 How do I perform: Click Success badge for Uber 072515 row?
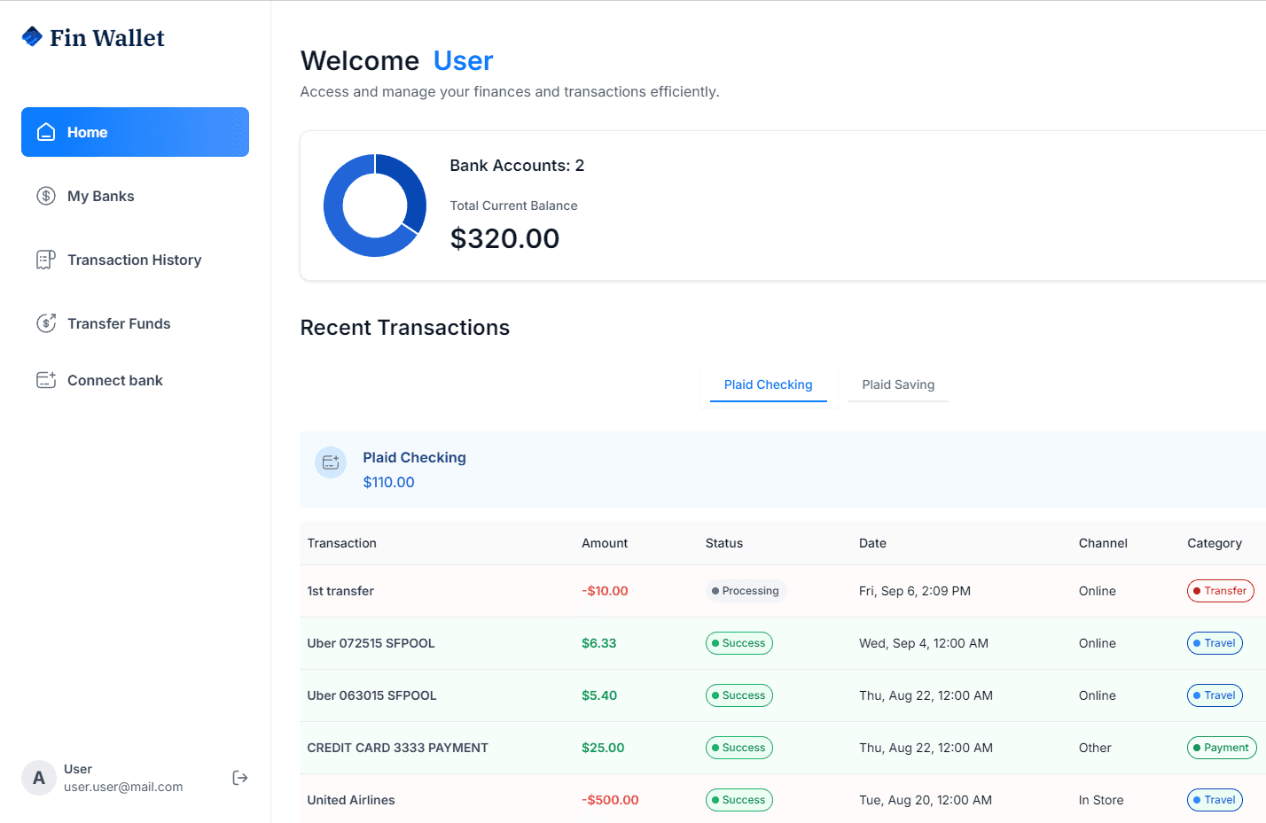pos(739,643)
